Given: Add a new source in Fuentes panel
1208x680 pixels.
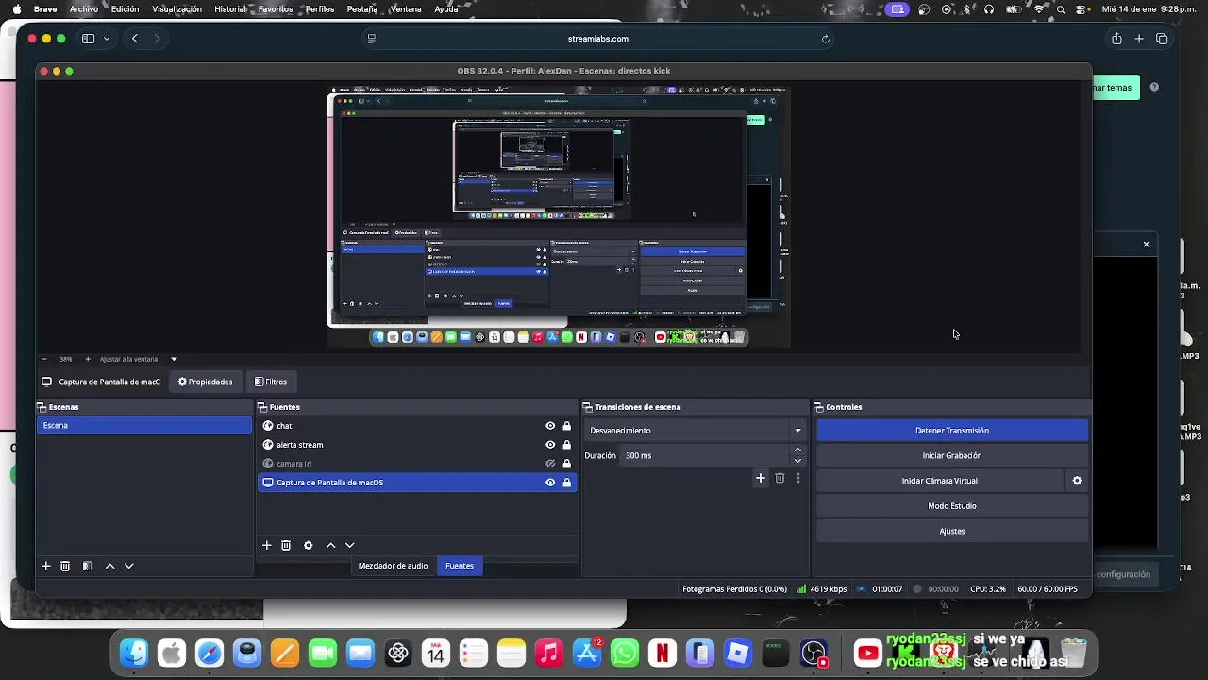Looking at the screenshot, I should pyautogui.click(x=267, y=545).
